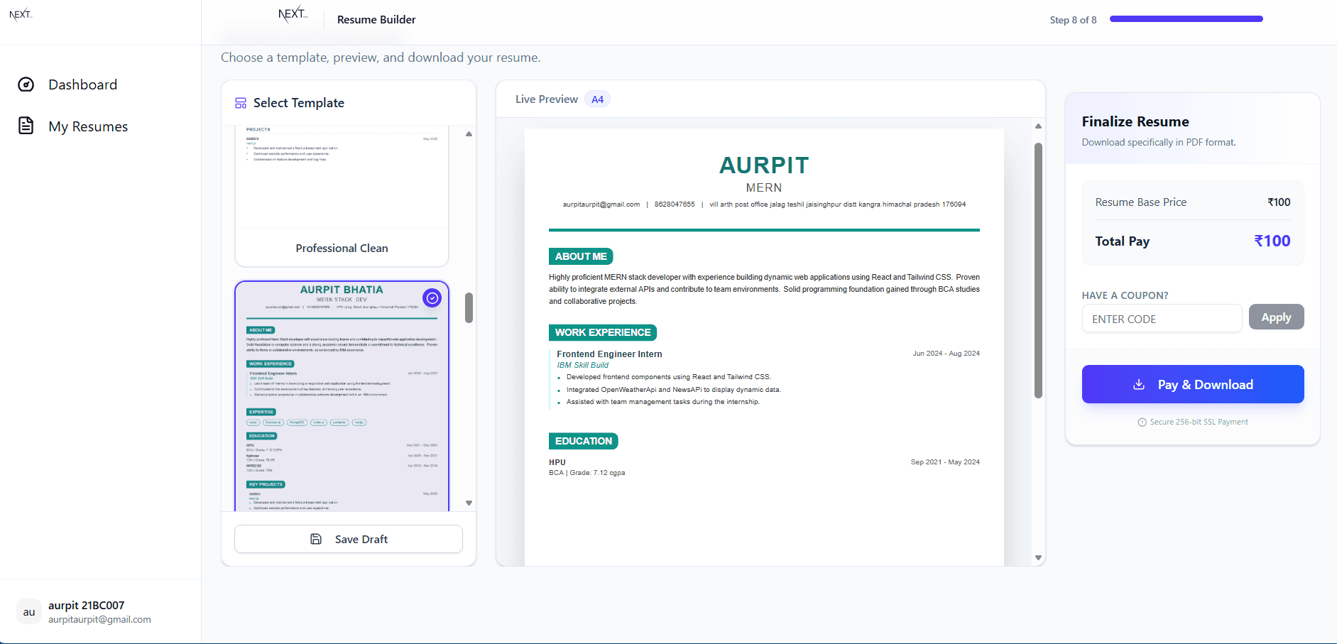1337x644 pixels.
Task: Click the Save Draft button
Action: coord(349,539)
